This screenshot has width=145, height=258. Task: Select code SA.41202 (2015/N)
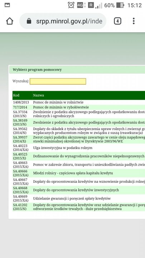(20, 207)
